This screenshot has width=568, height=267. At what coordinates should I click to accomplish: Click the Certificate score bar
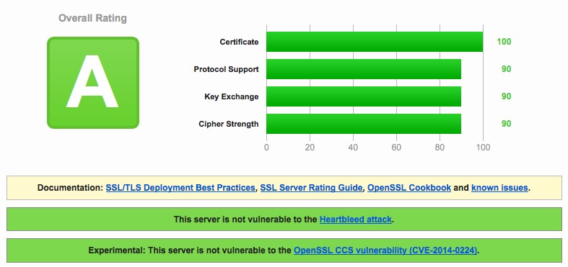(375, 42)
